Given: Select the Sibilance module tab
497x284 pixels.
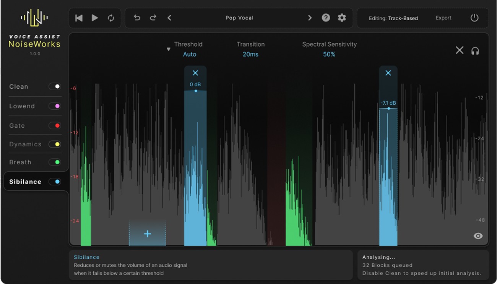Looking at the screenshot, I should (25, 182).
